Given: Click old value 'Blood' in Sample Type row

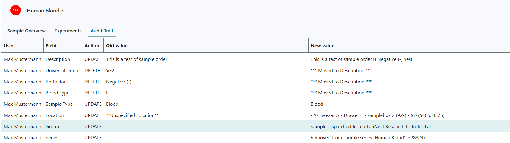Looking at the screenshot, I should click(112, 104).
